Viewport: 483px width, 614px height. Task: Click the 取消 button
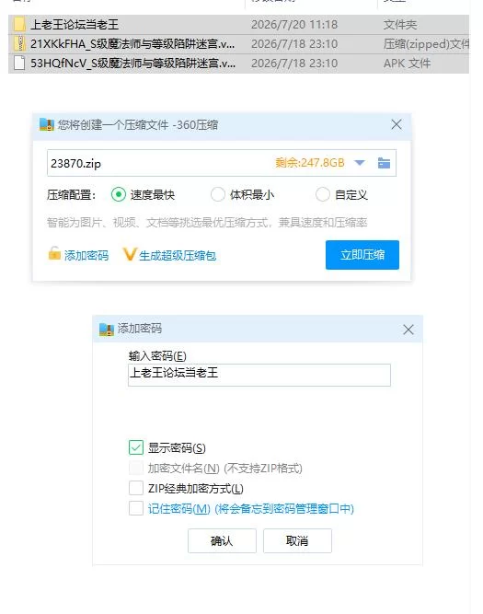click(x=297, y=540)
